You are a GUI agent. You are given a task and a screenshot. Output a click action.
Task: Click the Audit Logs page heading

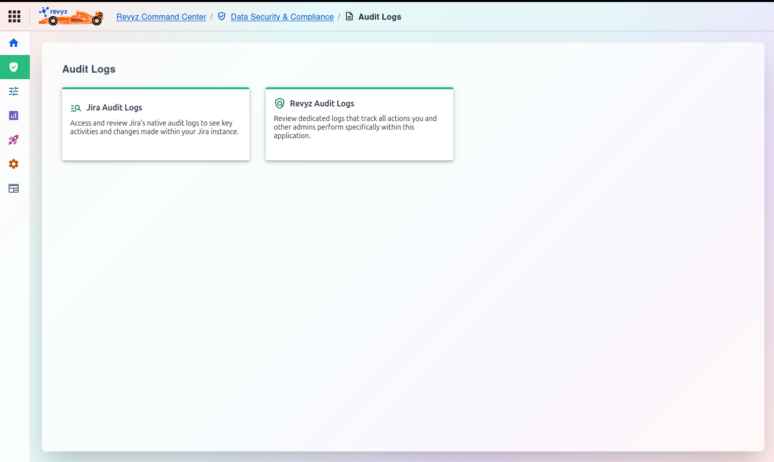(x=89, y=69)
